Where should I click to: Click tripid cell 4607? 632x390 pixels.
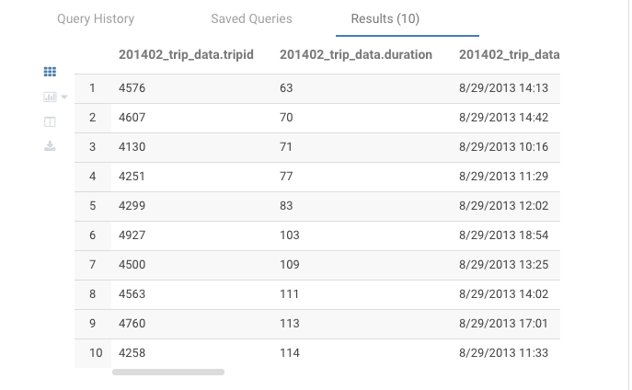pyautogui.click(x=132, y=118)
